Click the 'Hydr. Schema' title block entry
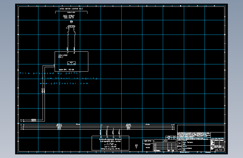 (x=188, y=142)
